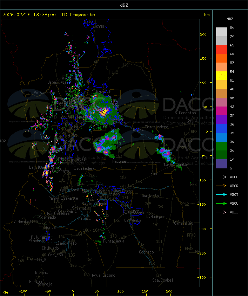Select the red legend swatch between 65 and 60

click(x=221, y=50)
